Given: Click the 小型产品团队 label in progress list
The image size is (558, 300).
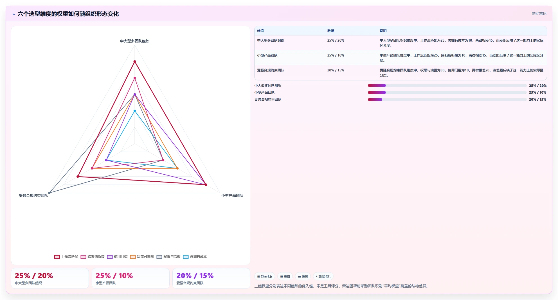Looking at the screenshot, I should click(264, 93).
